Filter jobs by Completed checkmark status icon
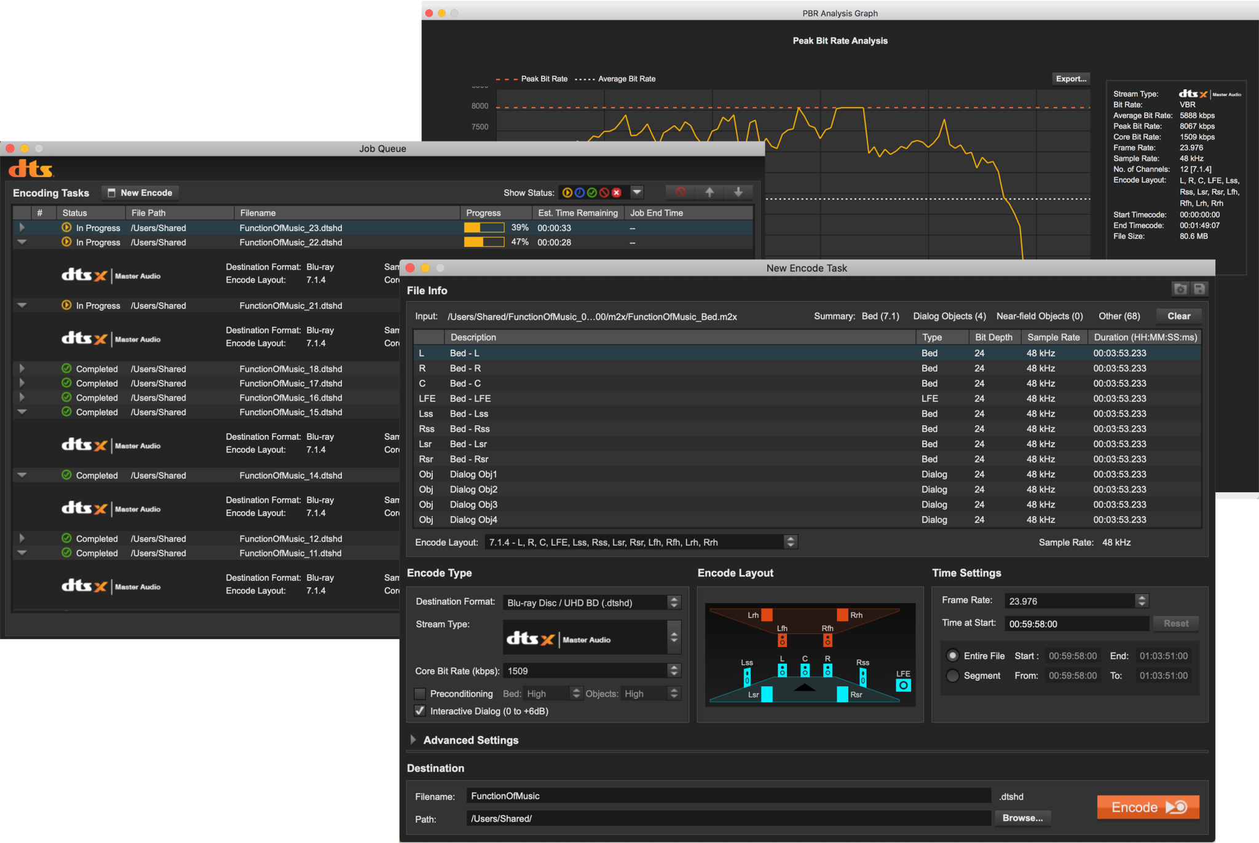 592,192
